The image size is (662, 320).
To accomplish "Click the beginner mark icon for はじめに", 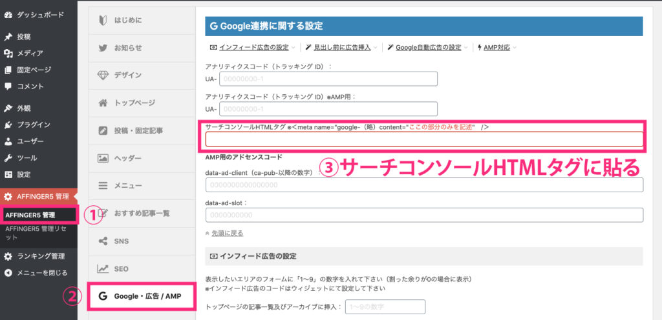I will [103, 20].
